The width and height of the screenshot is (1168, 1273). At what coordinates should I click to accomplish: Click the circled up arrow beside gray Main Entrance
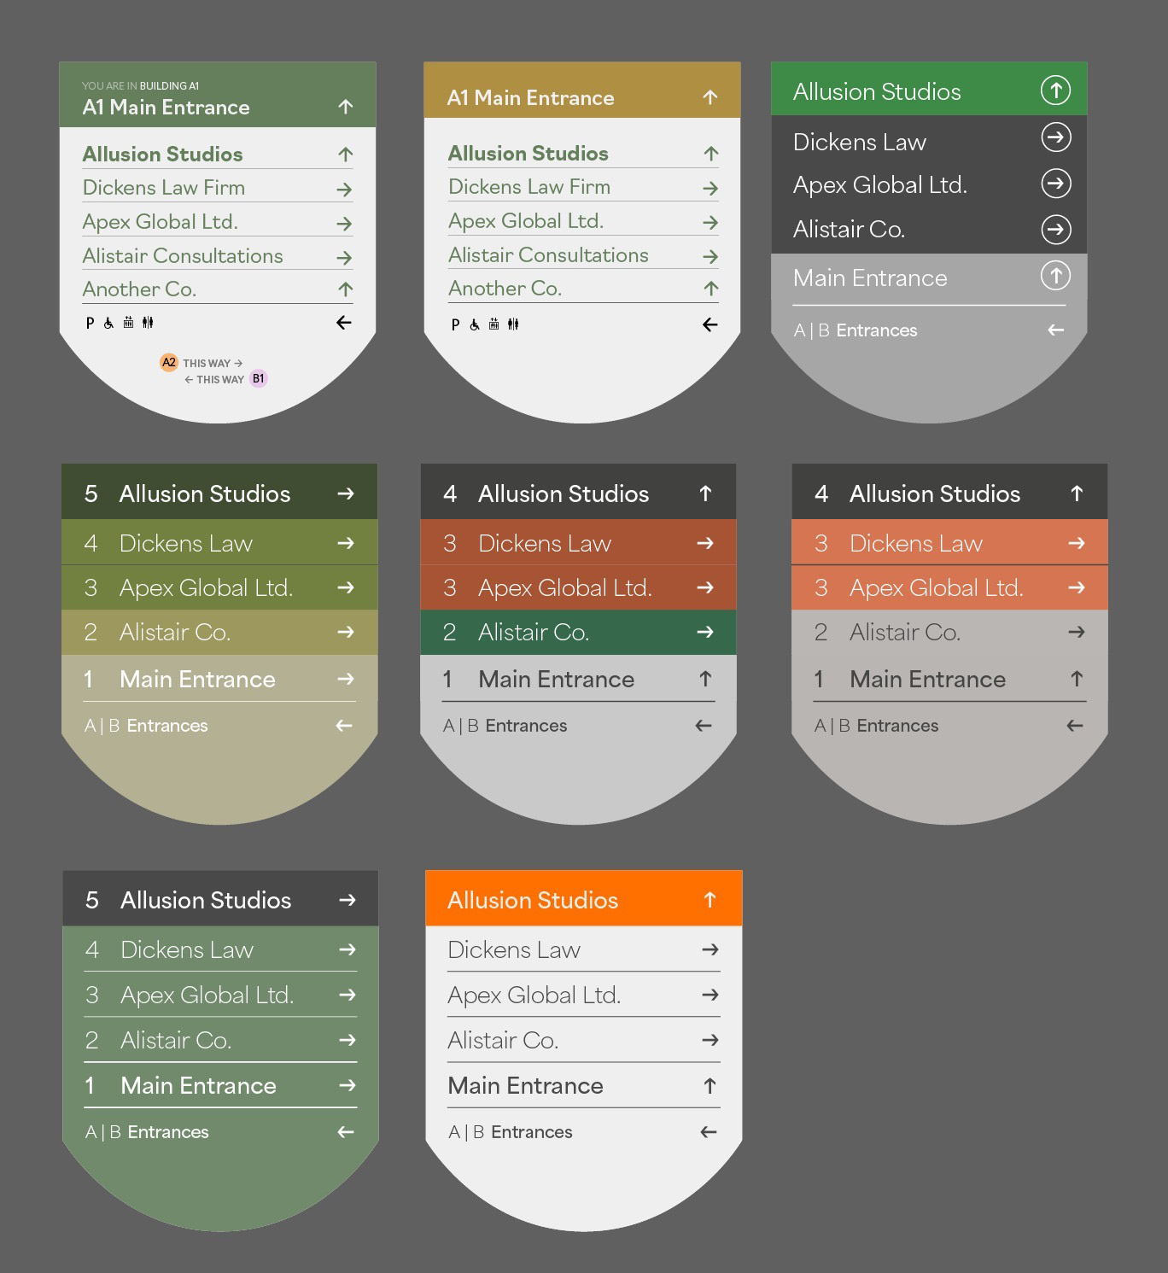click(1056, 276)
